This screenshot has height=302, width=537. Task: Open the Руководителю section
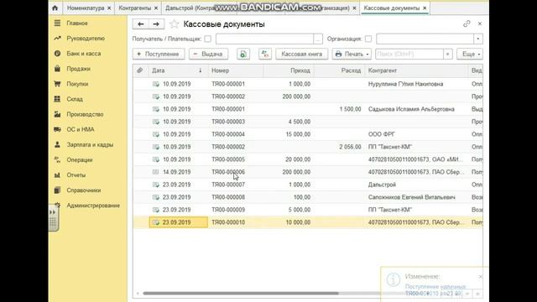pyautogui.click(x=86, y=39)
